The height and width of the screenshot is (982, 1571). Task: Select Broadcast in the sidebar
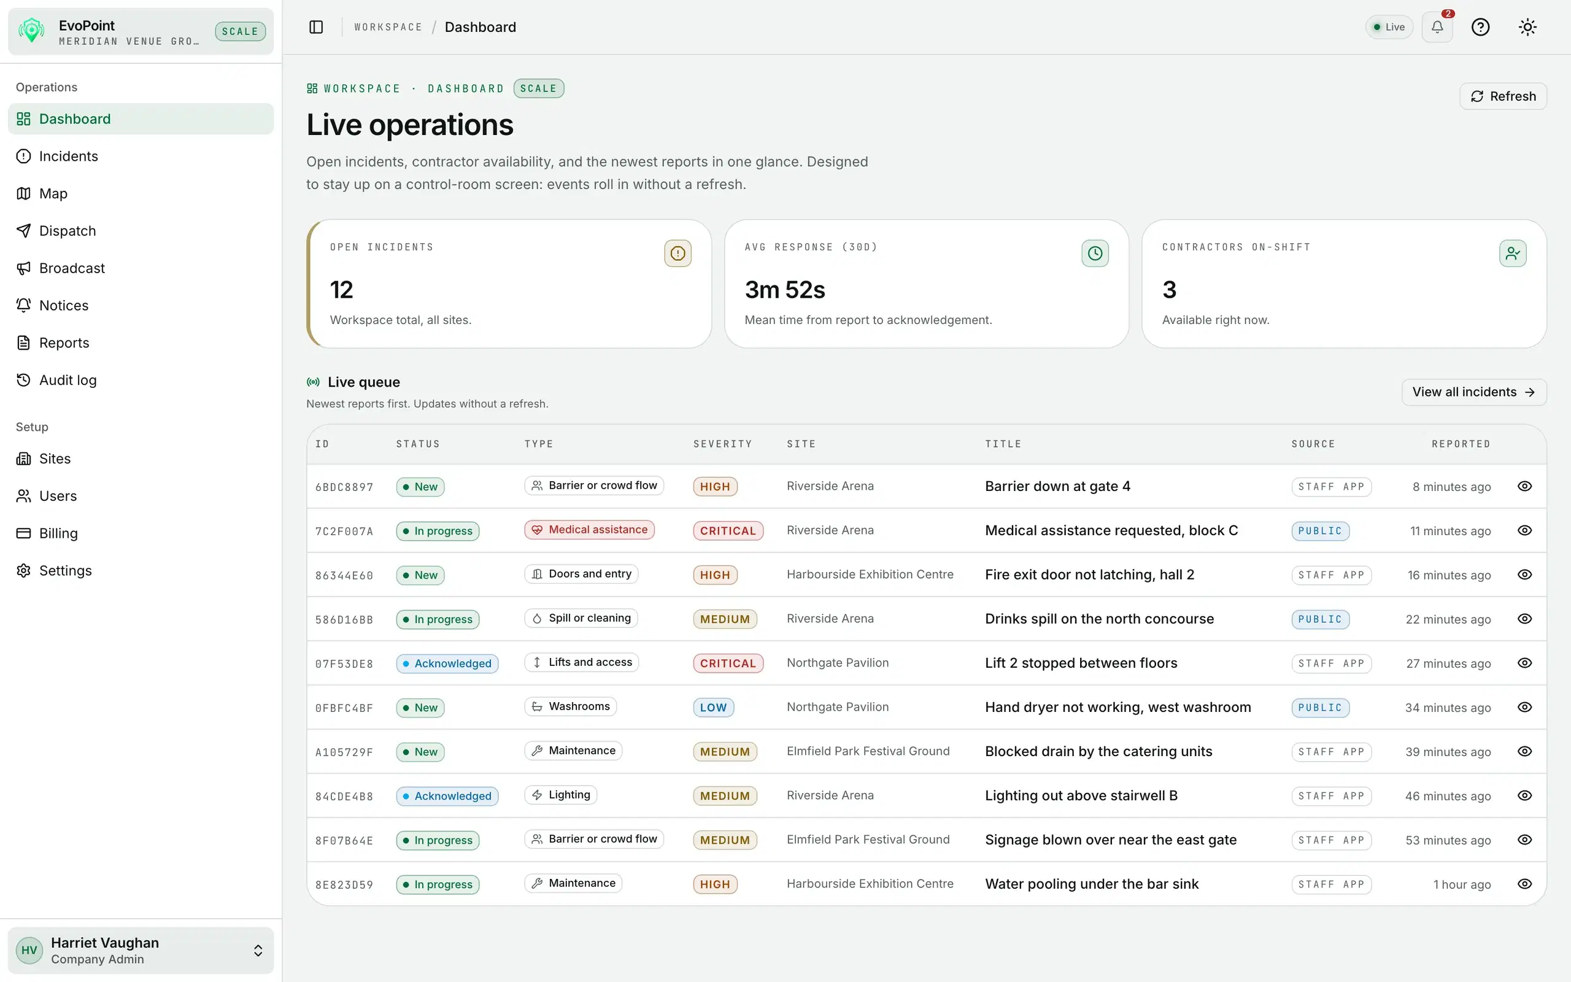pyautogui.click(x=141, y=268)
